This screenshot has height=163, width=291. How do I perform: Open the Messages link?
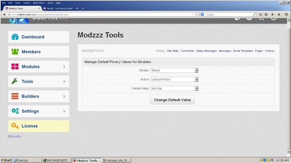[x=225, y=51]
